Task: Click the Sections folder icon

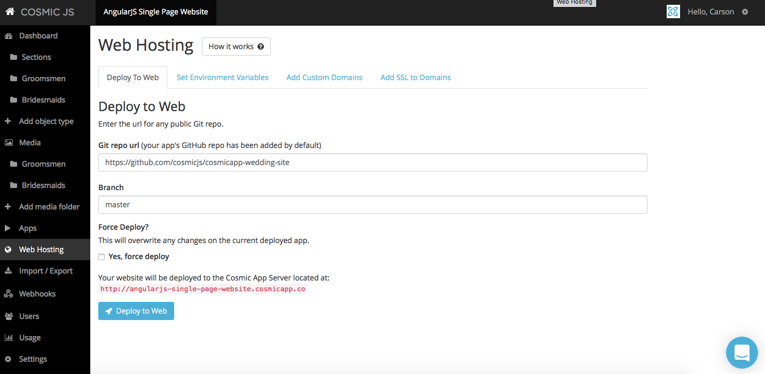Action: 14,57
